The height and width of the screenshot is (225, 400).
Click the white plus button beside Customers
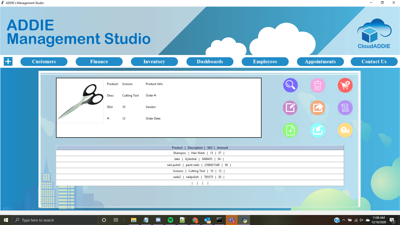8,61
